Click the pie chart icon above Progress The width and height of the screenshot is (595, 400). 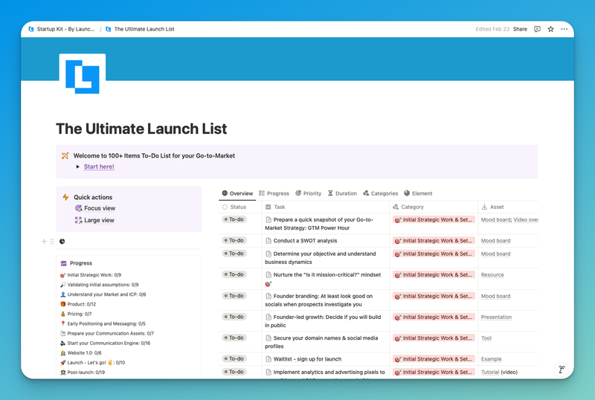[62, 242]
